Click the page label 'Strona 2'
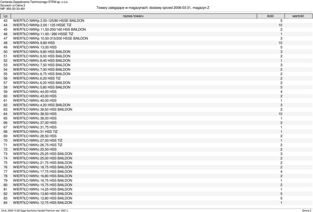 pyautogui.click(x=306, y=211)
